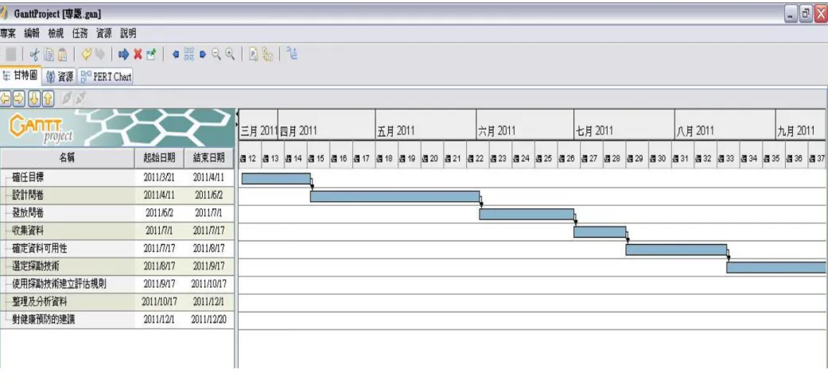Viewport: 828px width, 388px height.
Task: Select the 使用探勘技術建立評估規則 task row
Action: pyautogui.click(x=117, y=285)
